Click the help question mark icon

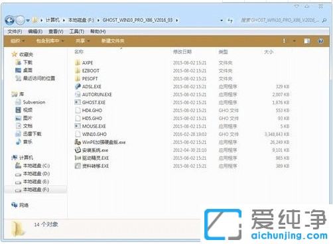pos(320,41)
